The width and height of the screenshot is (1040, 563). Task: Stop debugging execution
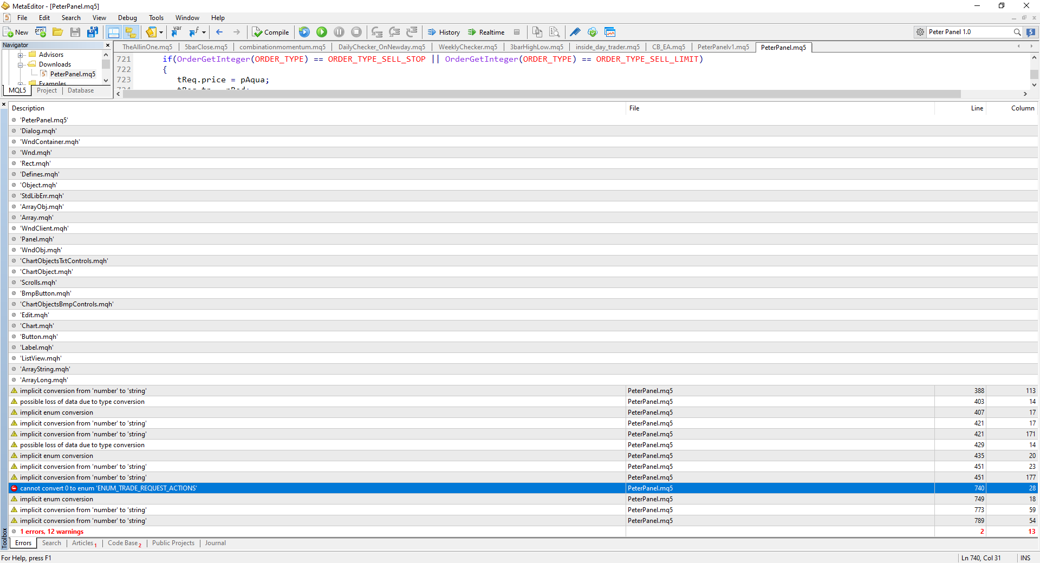click(x=356, y=32)
